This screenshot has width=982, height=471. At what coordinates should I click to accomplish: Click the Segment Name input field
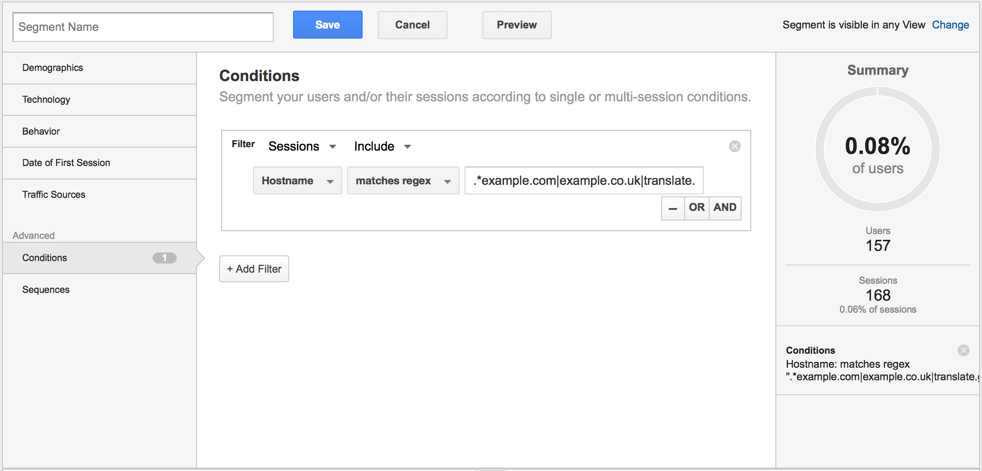click(143, 27)
